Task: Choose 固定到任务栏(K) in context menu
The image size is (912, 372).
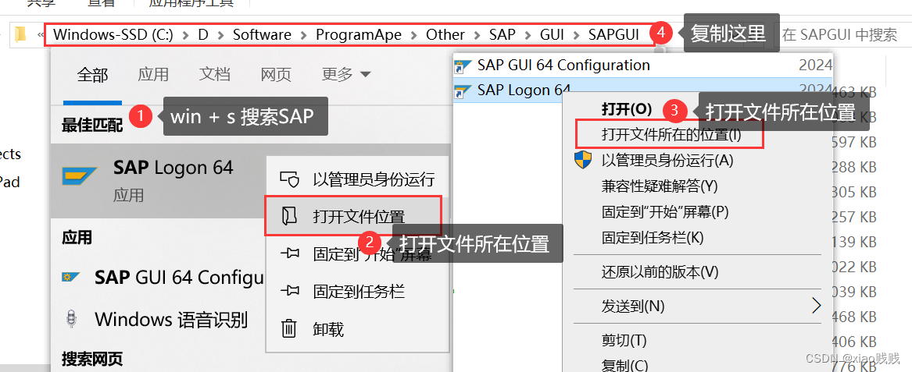Action: [653, 237]
